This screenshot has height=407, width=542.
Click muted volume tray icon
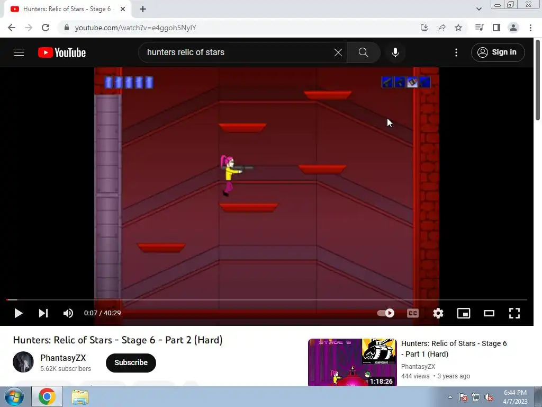pyautogui.click(x=489, y=397)
